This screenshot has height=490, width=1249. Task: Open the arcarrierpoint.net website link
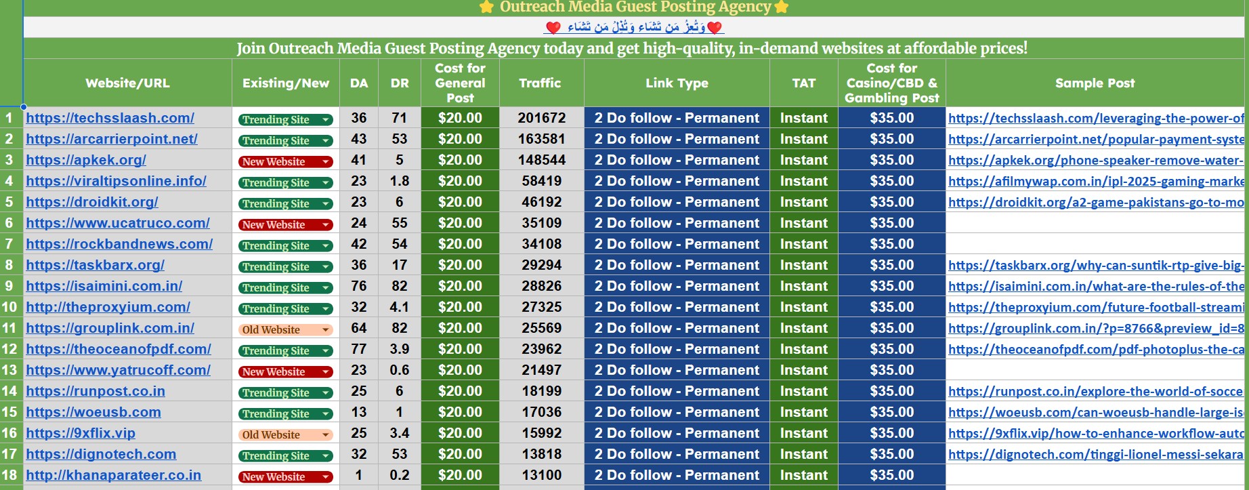click(x=112, y=139)
